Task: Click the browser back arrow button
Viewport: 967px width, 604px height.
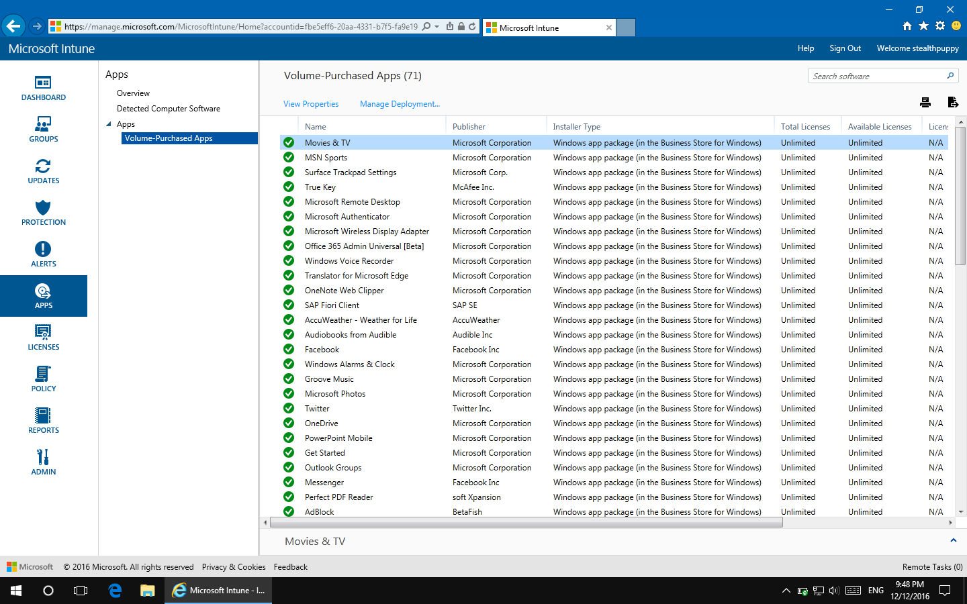Action: point(13,26)
